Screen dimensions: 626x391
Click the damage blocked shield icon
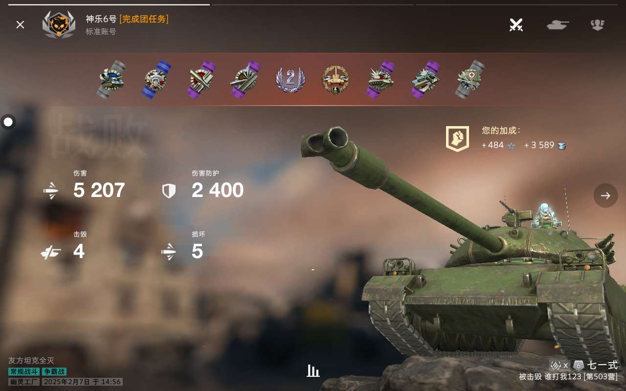(x=169, y=191)
